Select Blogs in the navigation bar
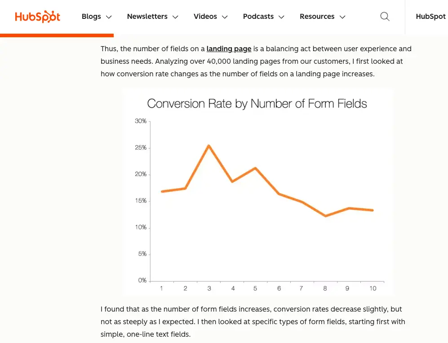Viewport: 448px width, 343px height. pos(91,17)
